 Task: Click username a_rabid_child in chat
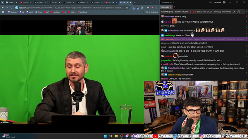click(x=167, y=64)
